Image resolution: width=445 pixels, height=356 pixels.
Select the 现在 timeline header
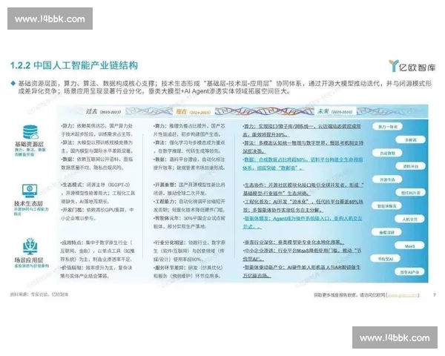(194, 111)
